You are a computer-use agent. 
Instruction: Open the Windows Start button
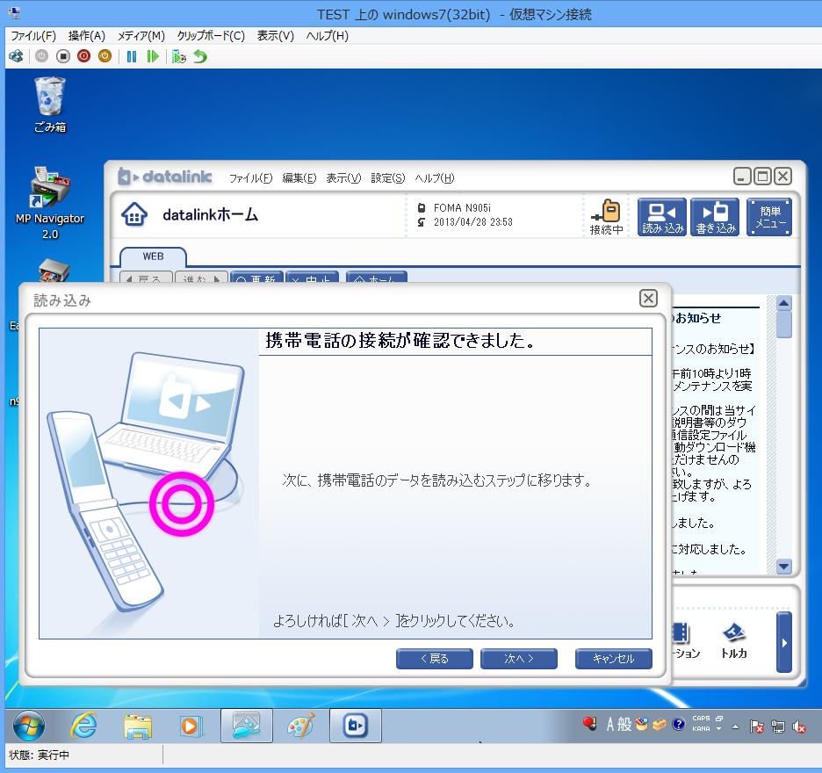(x=29, y=726)
